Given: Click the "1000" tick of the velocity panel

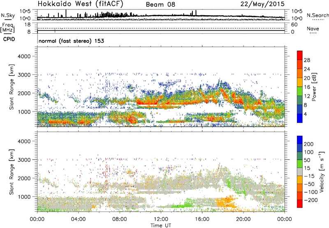Looking at the screenshot, I should tap(24, 197).
